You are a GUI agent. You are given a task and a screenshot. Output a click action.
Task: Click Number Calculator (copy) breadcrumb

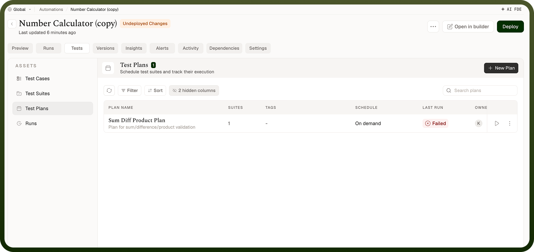[x=95, y=9]
